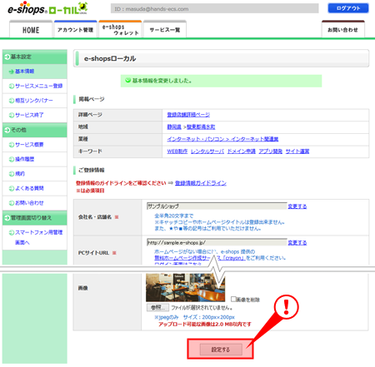Click arrow icon beside 操作履歴
The image size is (375, 367).
(x=12, y=160)
